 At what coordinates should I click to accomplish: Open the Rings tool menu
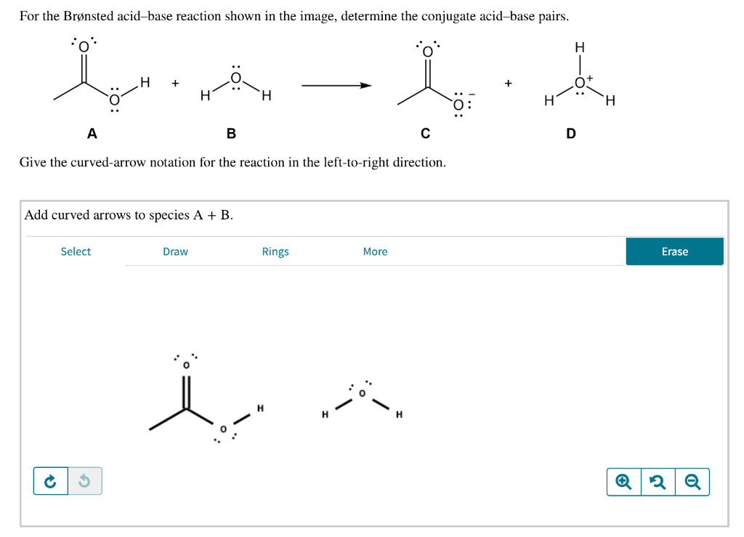[275, 251]
